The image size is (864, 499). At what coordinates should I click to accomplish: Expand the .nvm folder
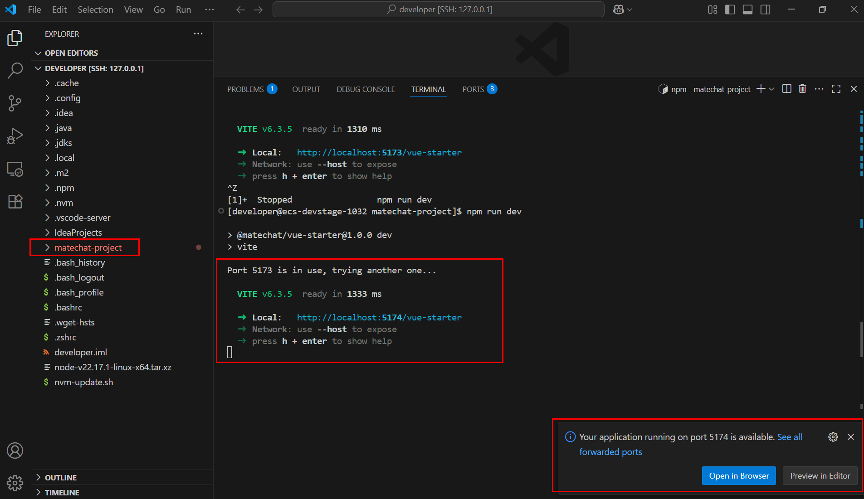122,203
